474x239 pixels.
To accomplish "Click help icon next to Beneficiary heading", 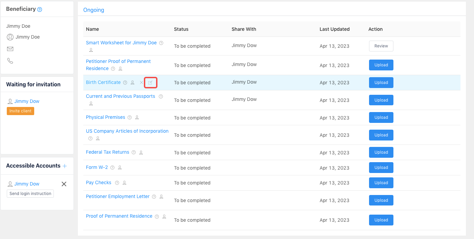I will [x=40, y=9].
